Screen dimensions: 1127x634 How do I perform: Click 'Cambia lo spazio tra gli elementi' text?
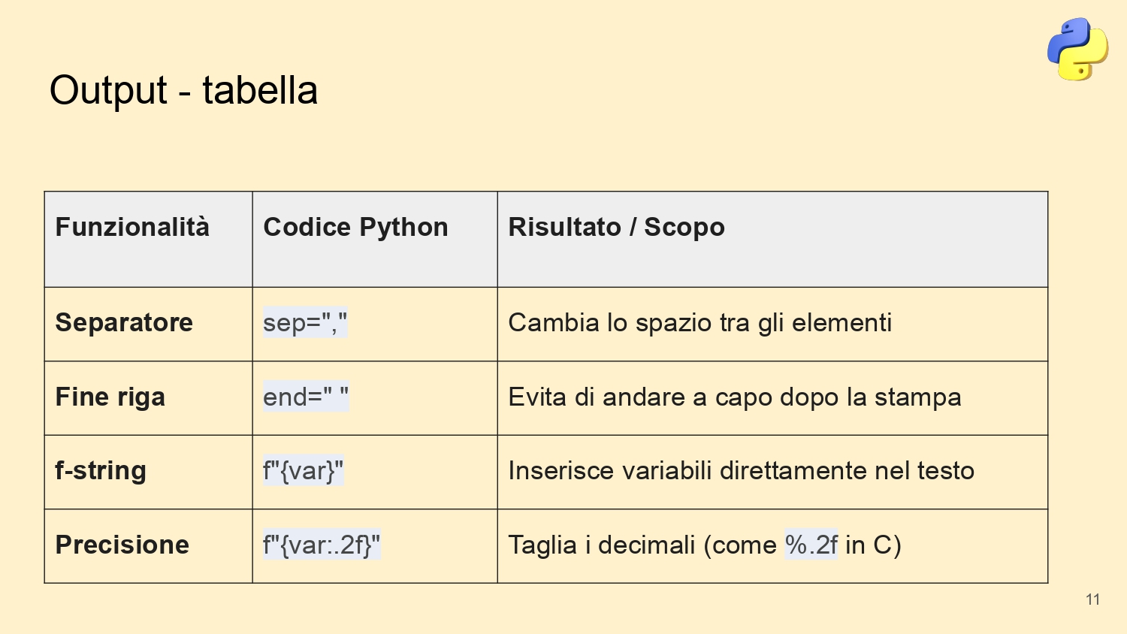[699, 323]
